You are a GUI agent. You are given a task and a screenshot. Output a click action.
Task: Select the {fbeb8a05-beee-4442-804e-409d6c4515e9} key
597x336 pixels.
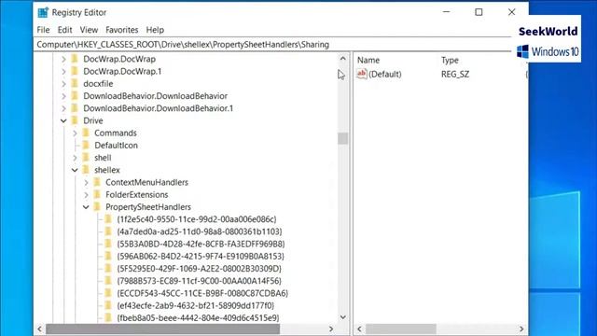198,317
